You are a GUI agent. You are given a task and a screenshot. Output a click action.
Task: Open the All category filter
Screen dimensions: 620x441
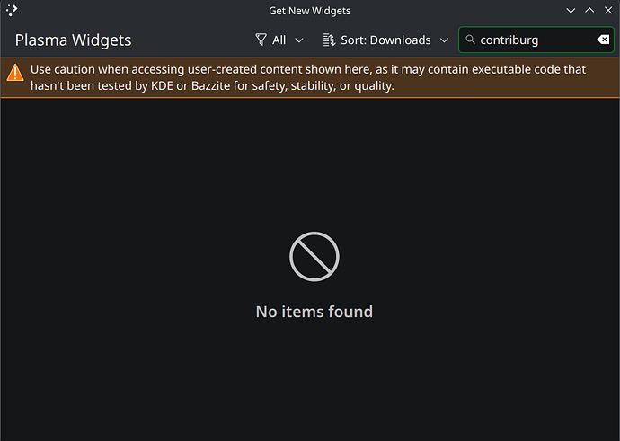coord(279,40)
